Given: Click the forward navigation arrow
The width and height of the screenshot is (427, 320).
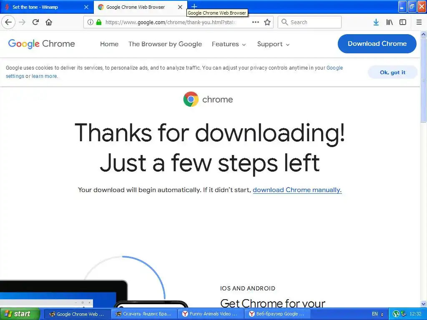Looking at the screenshot, I should tap(23, 22).
